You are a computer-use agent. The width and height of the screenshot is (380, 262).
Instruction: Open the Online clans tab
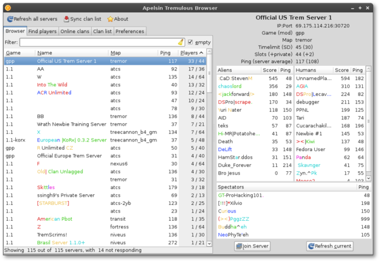(x=75, y=31)
